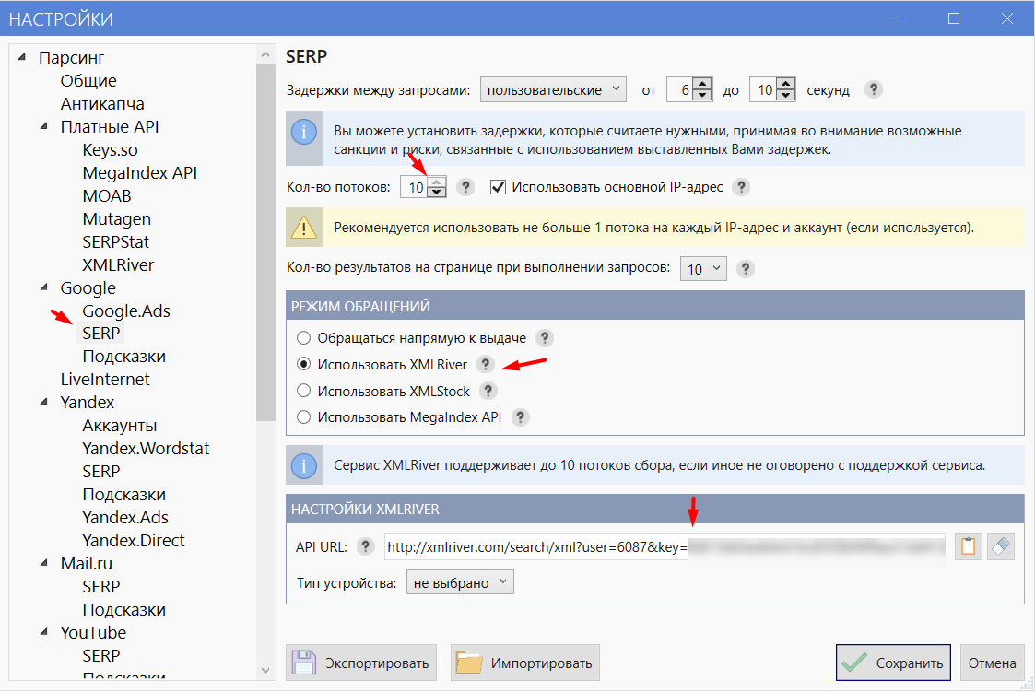The image size is (1035, 692).
Task: Cancel with Отмена button
Action: coord(992,663)
